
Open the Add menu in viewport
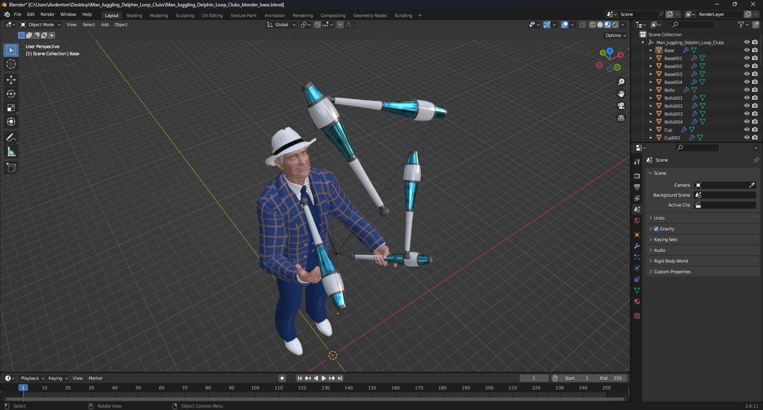[x=105, y=25]
